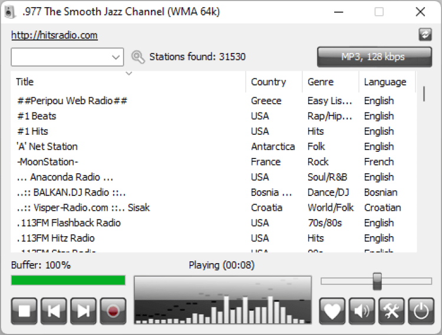Image resolution: width=442 pixels, height=335 pixels.
Task: Click the app speaker icon in title bar
Action: (9, 12)
